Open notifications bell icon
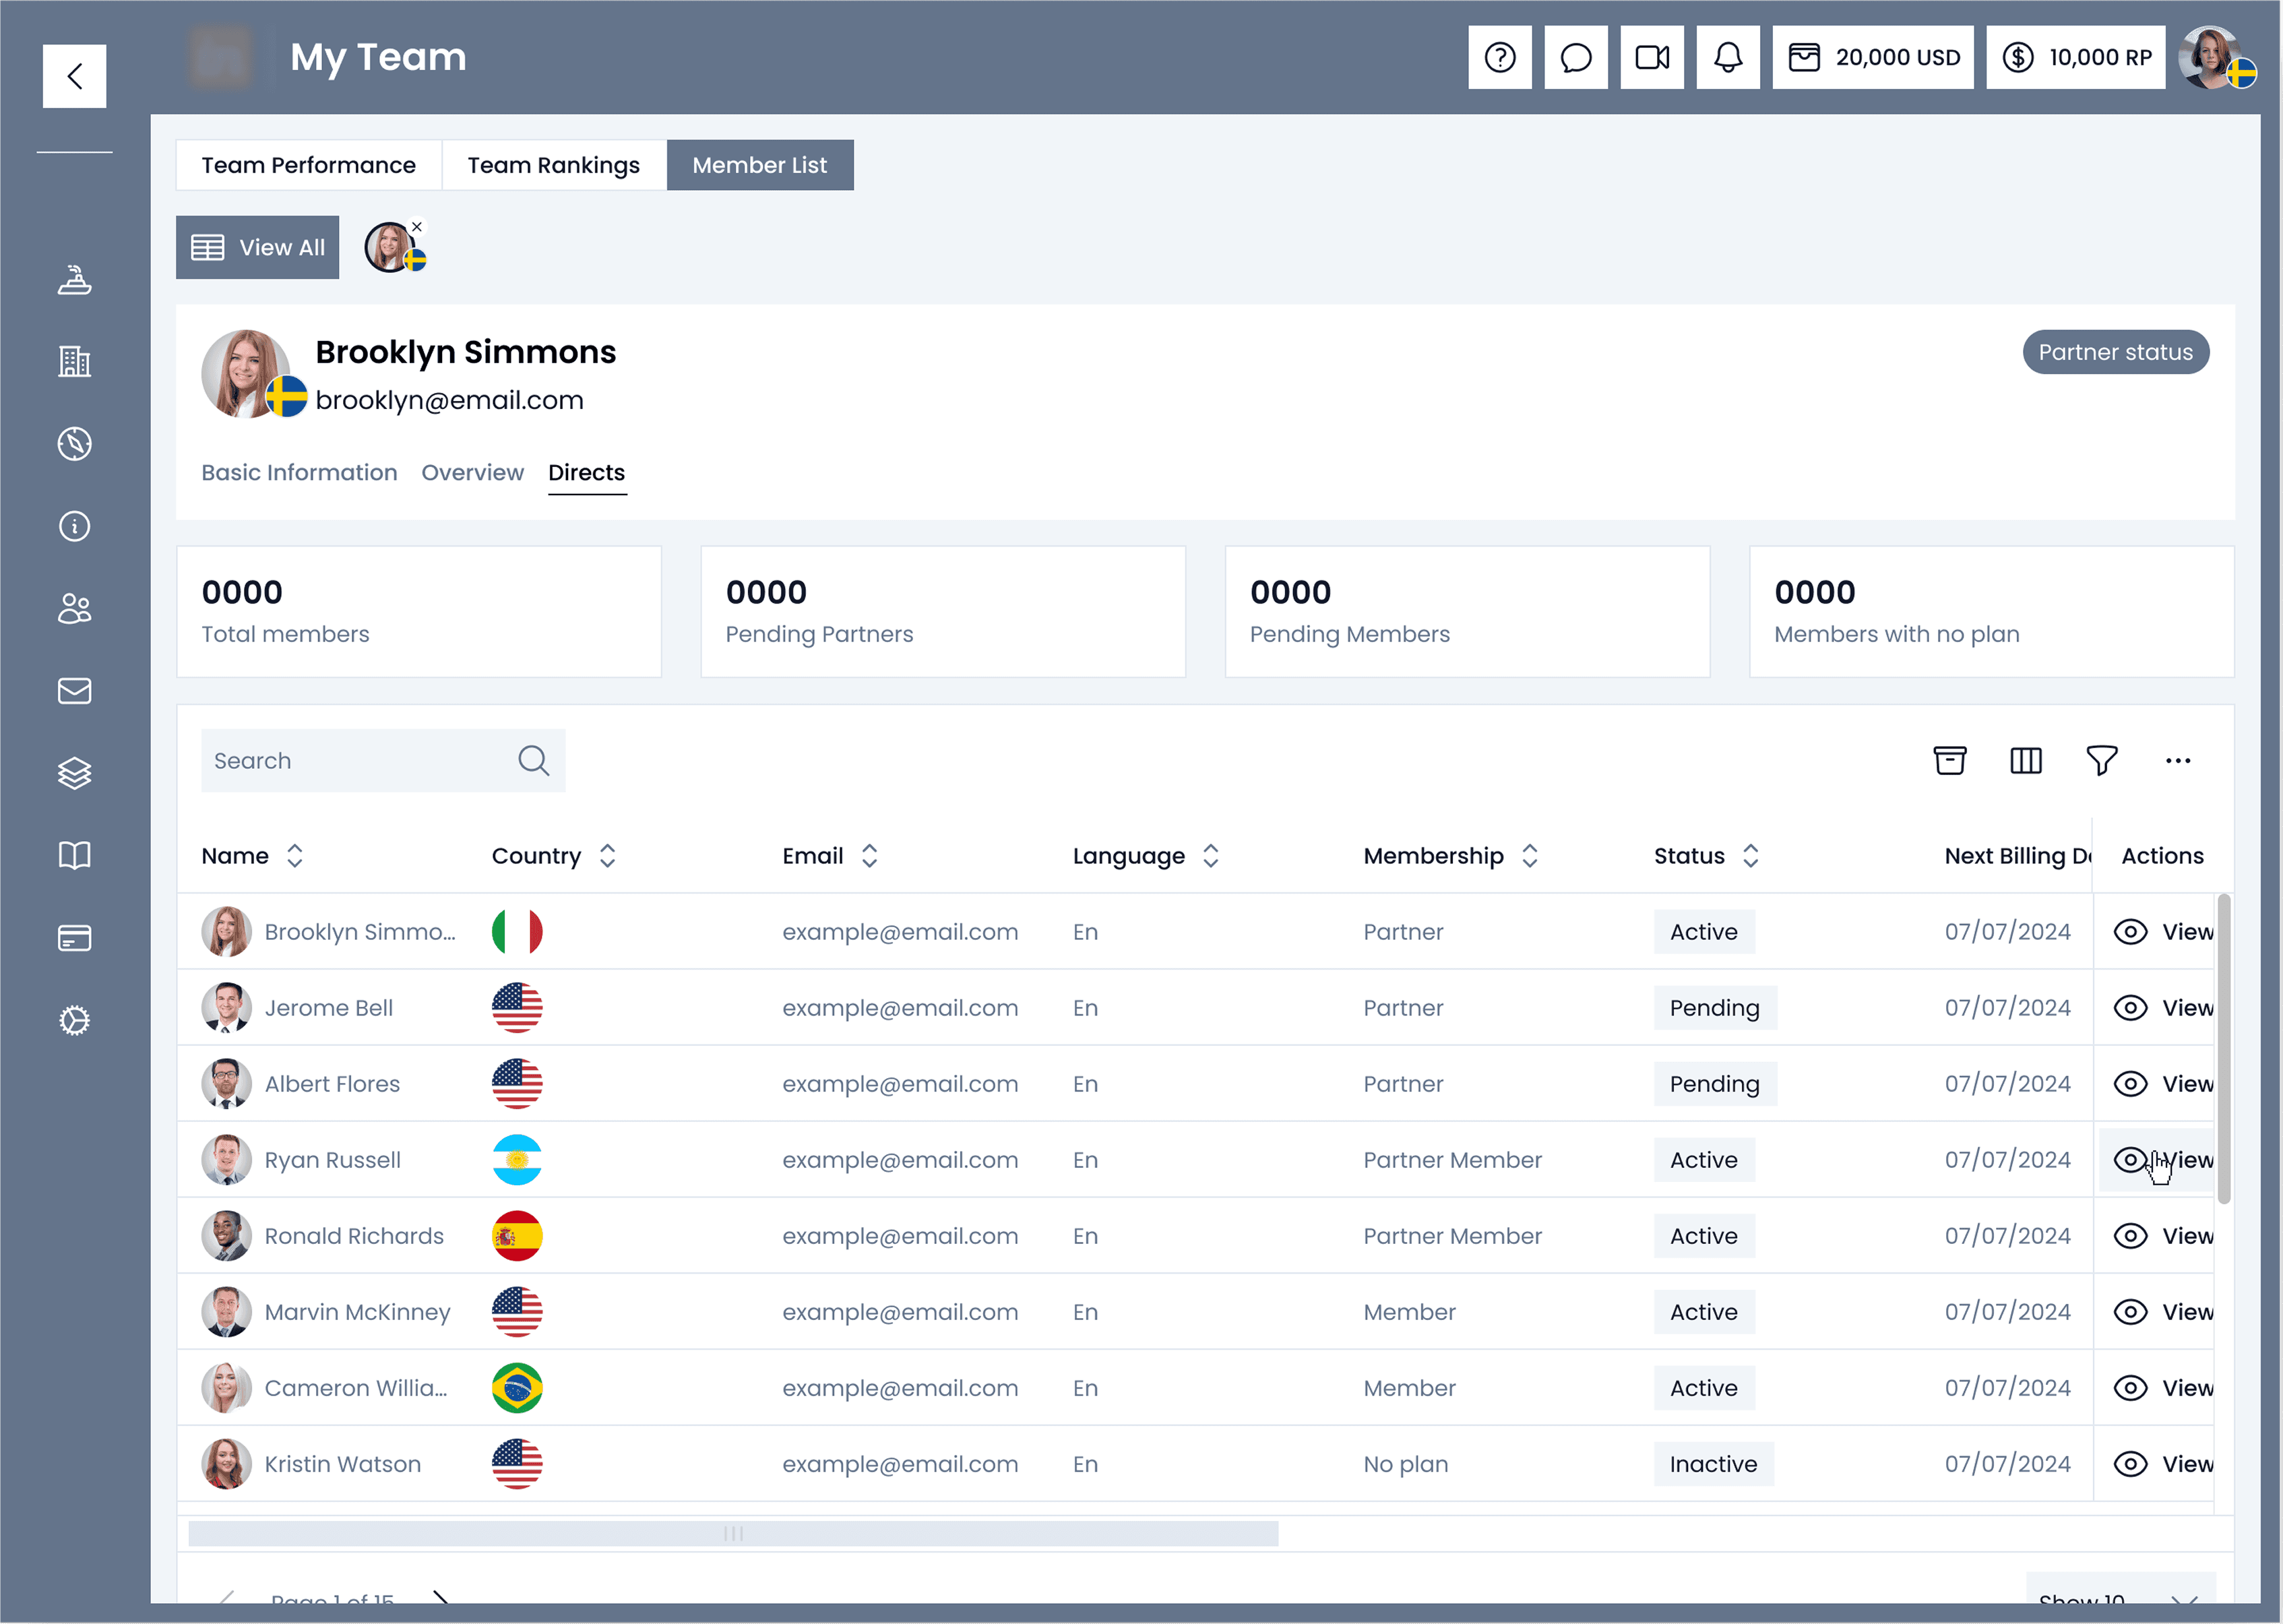This screenshot has height=1624, width=2283. (x=1727, y=58)
